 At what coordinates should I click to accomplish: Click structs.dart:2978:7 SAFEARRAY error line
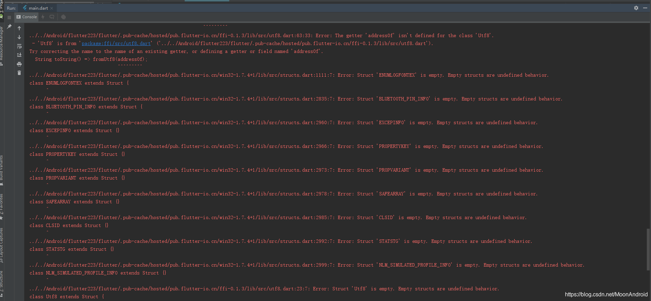pyautogui.click(x=284, y=194)
